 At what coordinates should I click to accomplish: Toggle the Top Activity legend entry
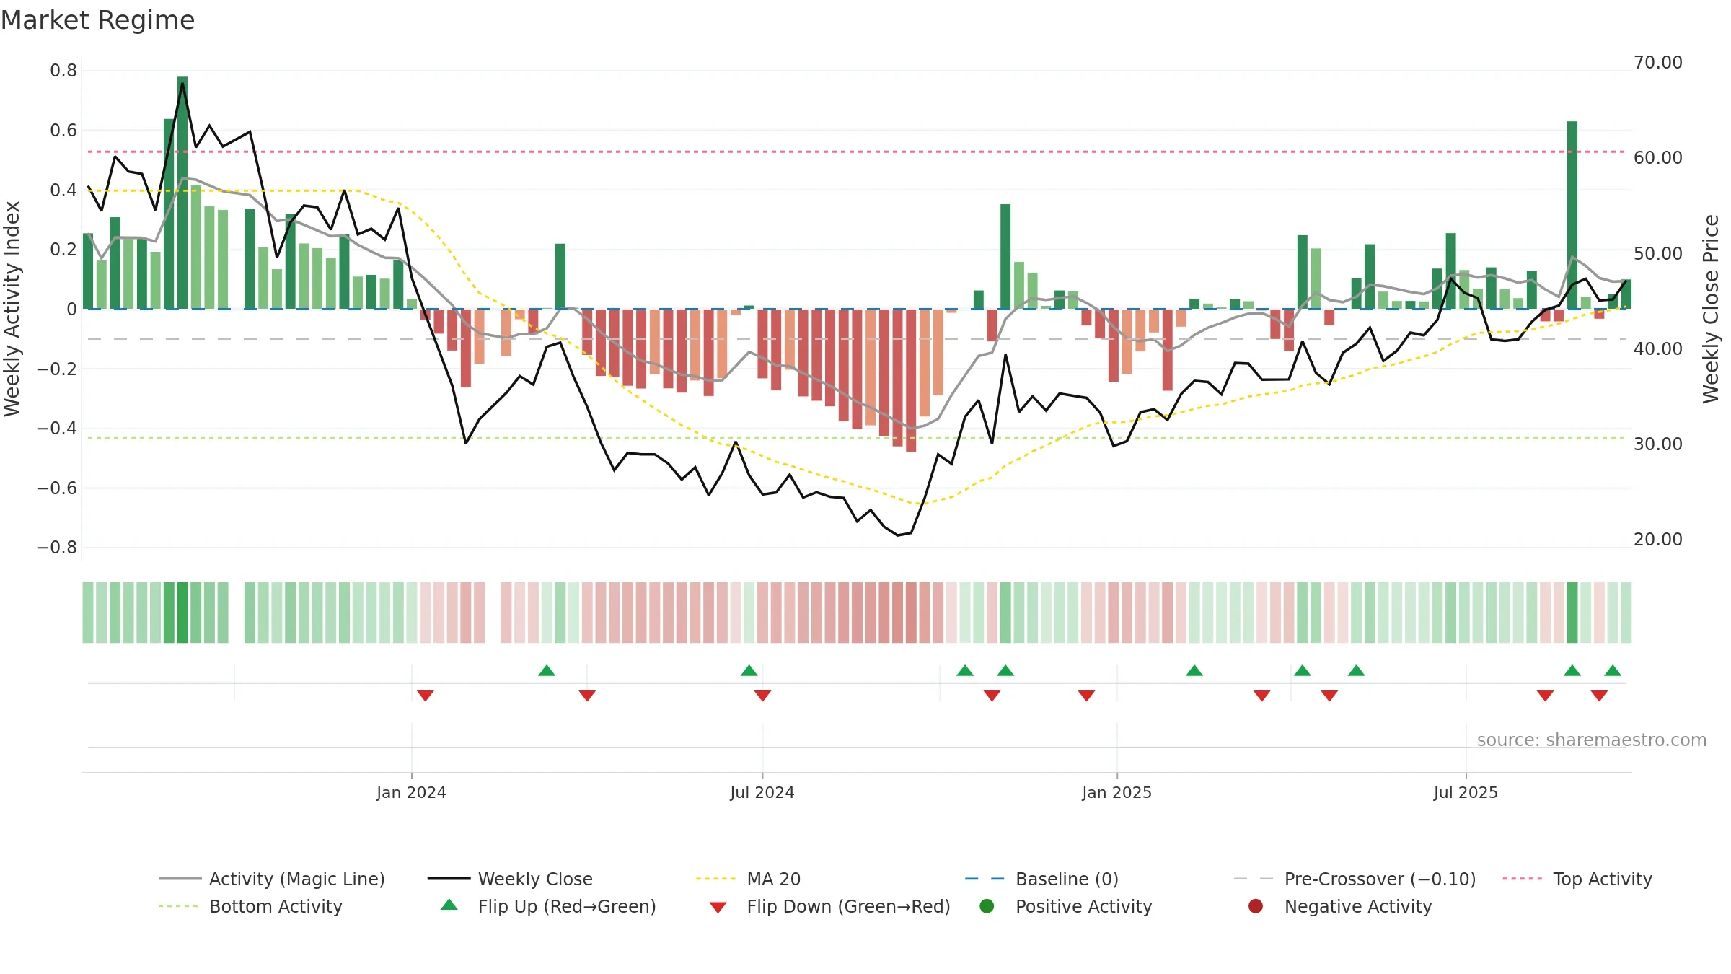tap(1577, 879)
